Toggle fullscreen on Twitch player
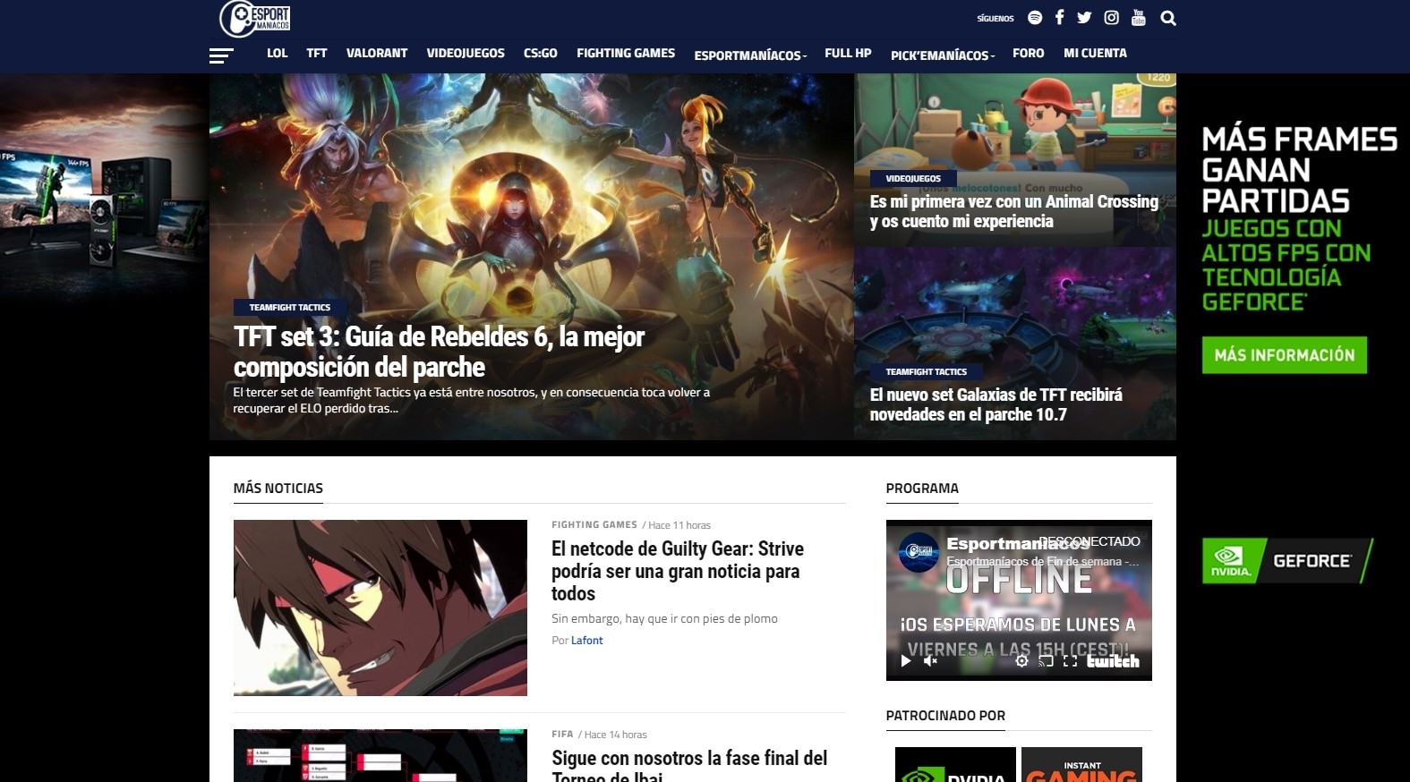Viewport: 1410px width, 782px height. coord(1070,661)
